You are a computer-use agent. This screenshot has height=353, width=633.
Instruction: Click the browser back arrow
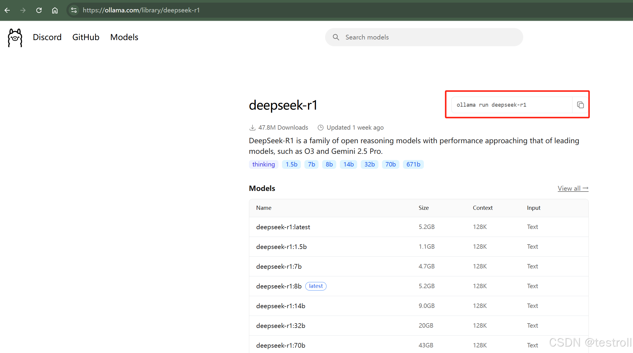(x=7, y=10)
